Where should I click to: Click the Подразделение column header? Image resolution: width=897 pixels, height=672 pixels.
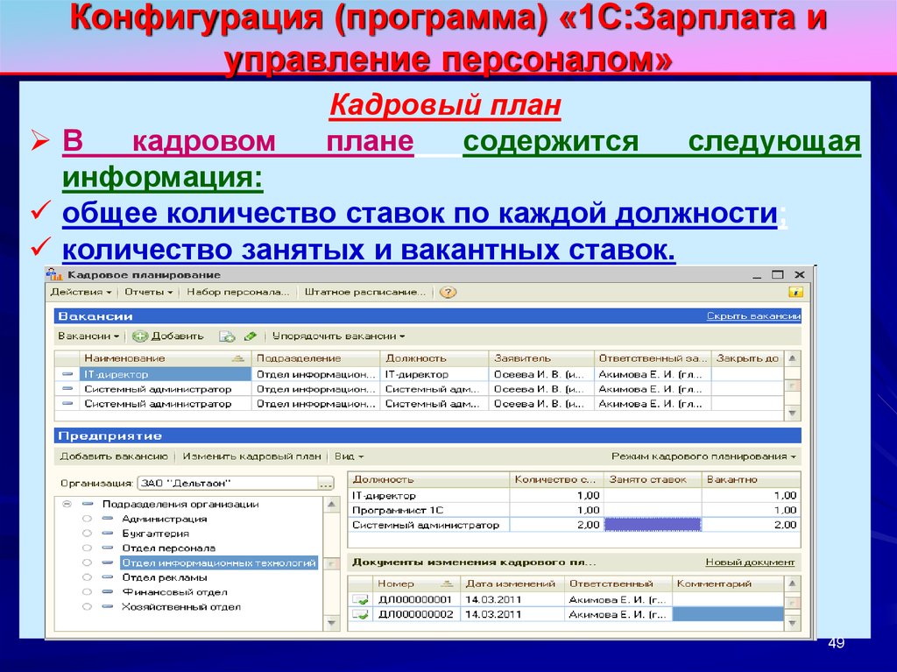(315, 358)
